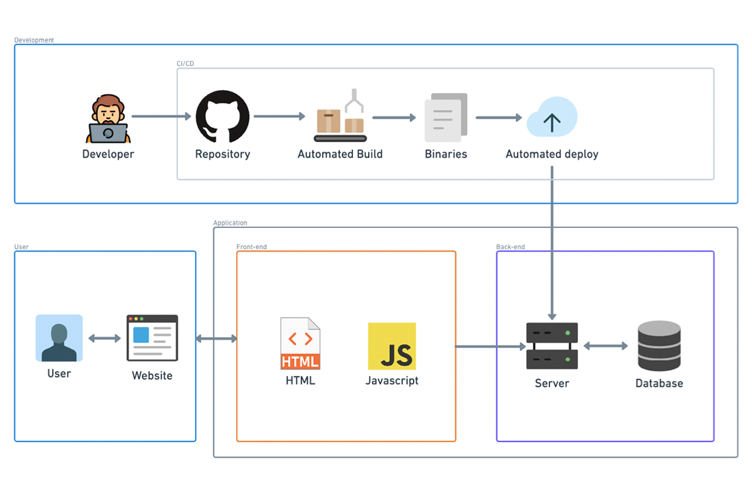Click the Database cylinder icon
The width and height of the screenshot is (752, 501).
[659, 346]
